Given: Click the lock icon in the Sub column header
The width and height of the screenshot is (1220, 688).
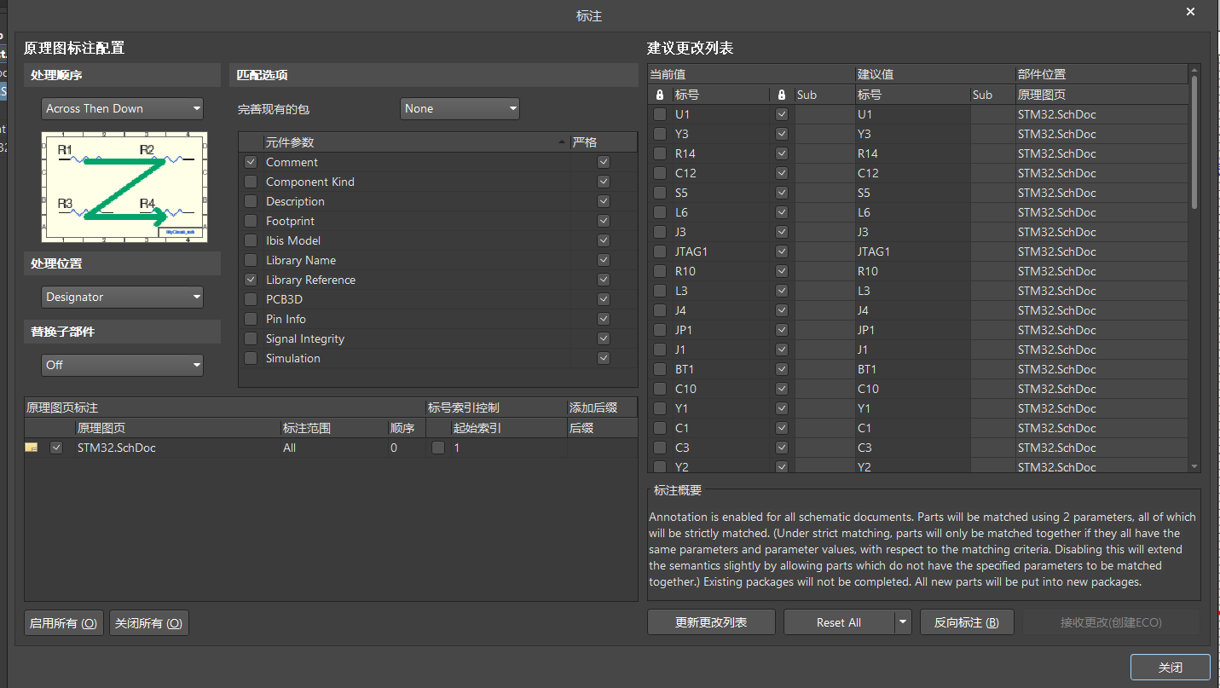Looking at the screenshot, I should 782,95.
